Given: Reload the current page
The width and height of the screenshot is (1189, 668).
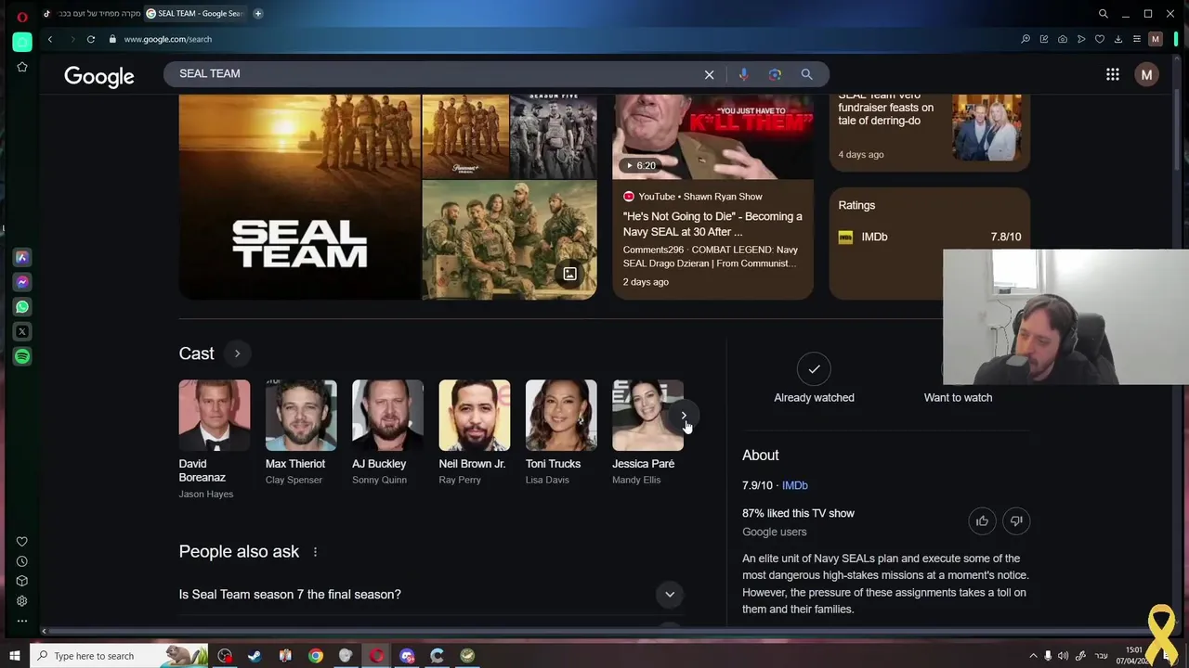Looking at the screenshot, I should (x=91, y=39).
